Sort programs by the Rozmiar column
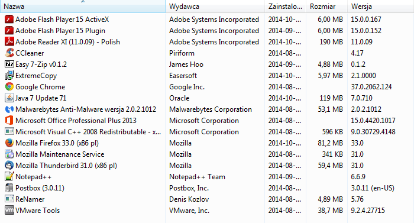414x223 pixels. (x=327, y=7)
